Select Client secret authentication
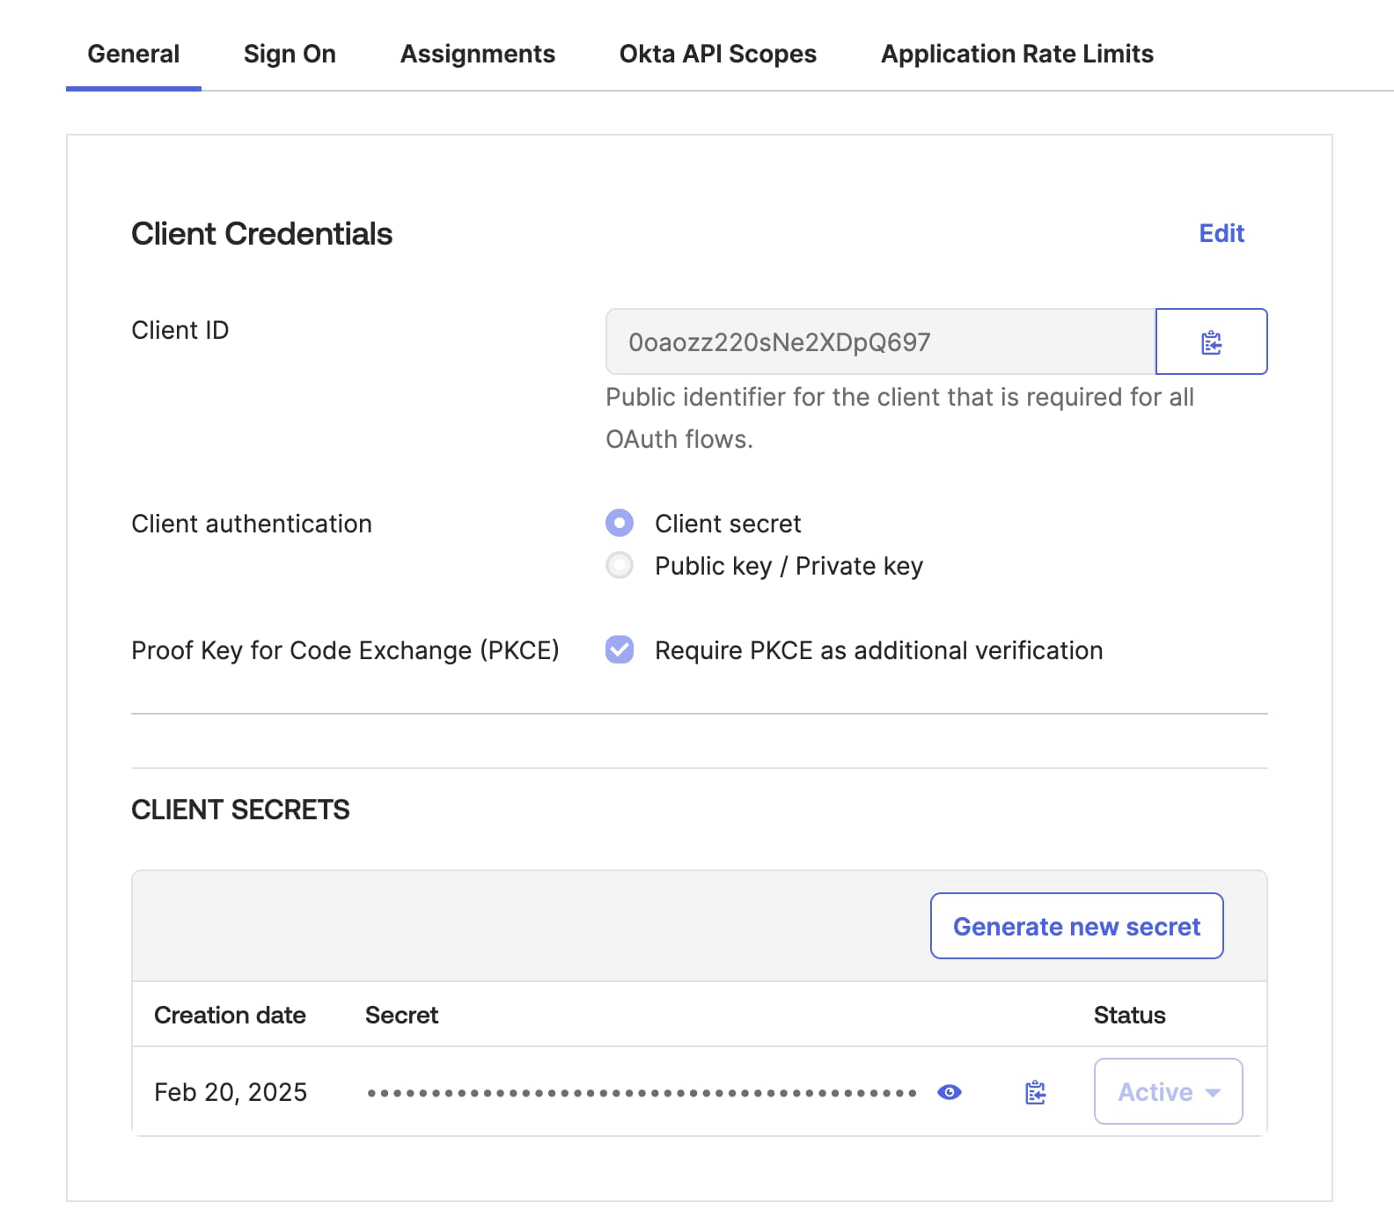 (x=620, y=523)
